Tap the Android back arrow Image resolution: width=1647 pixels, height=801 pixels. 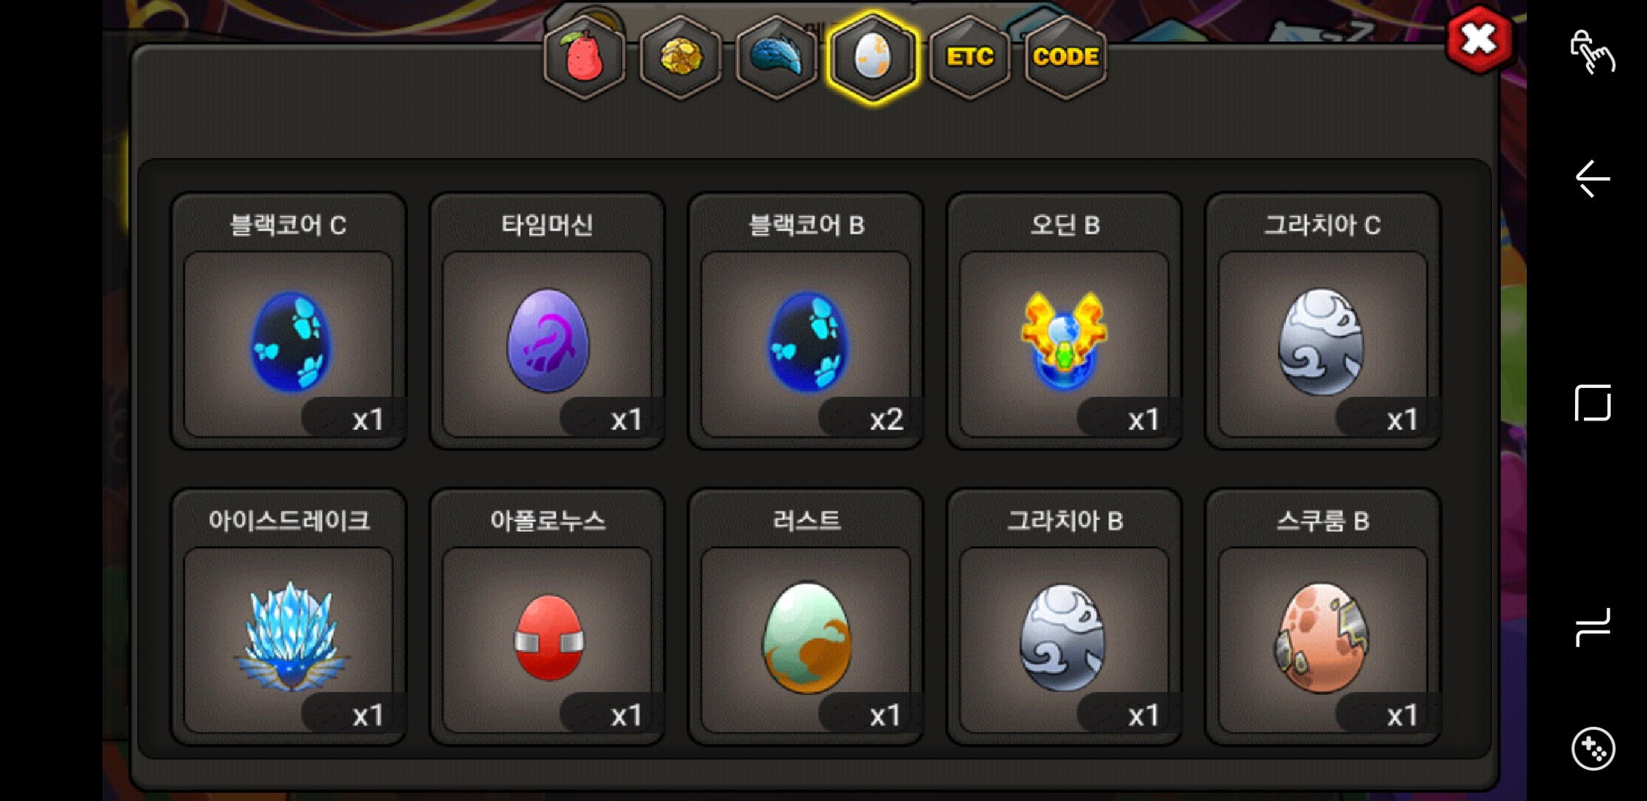tap(1593, 179)
